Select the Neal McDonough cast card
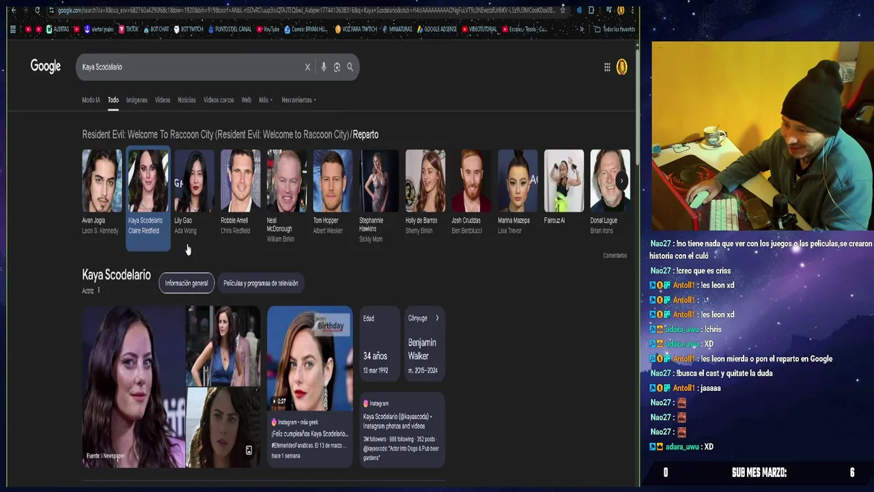 tap(287, 196)
